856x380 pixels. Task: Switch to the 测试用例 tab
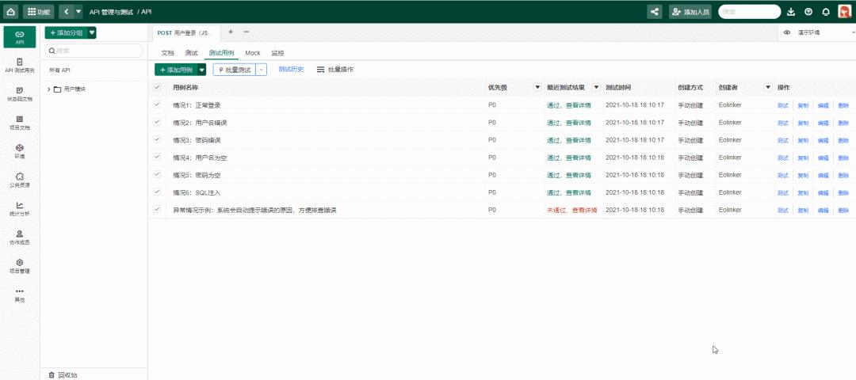(221, 53)
